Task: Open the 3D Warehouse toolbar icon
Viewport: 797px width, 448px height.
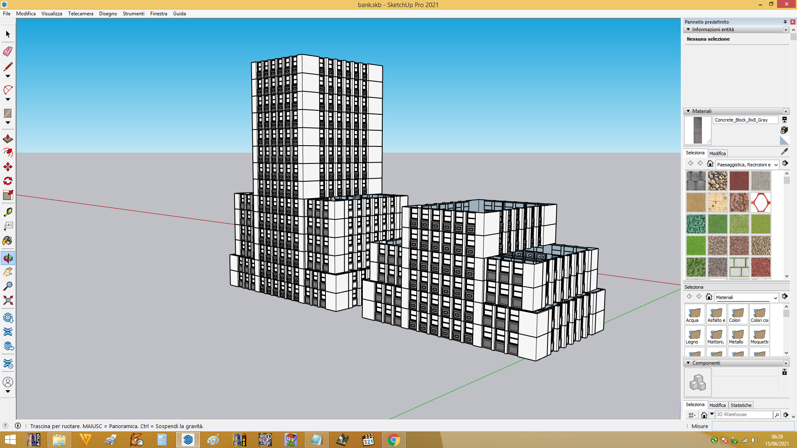Action: click(8, 318)
